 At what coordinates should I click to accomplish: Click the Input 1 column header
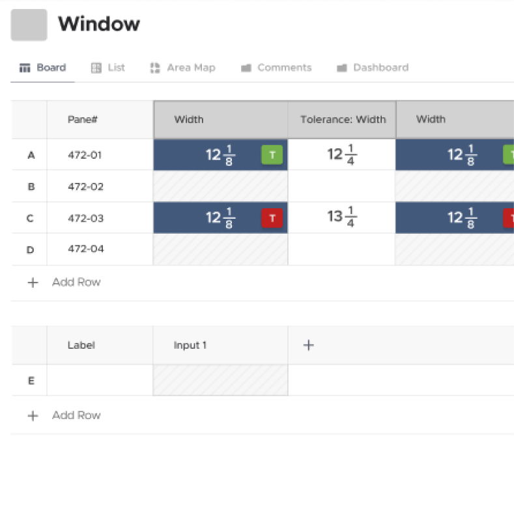click(x=220, y=346)
